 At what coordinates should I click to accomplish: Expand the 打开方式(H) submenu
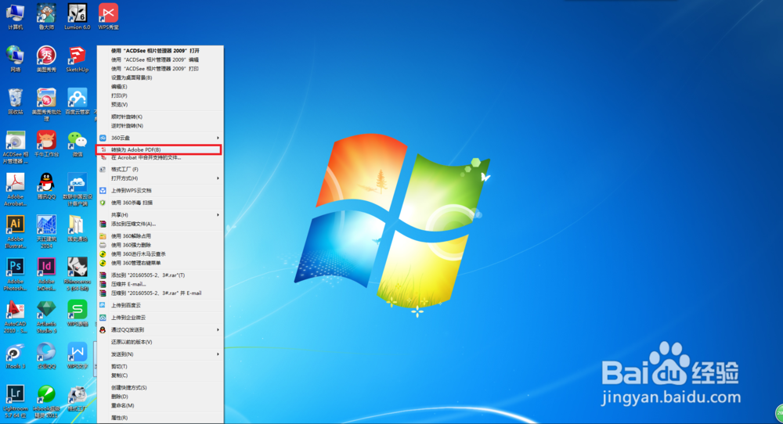click(160, 178)
